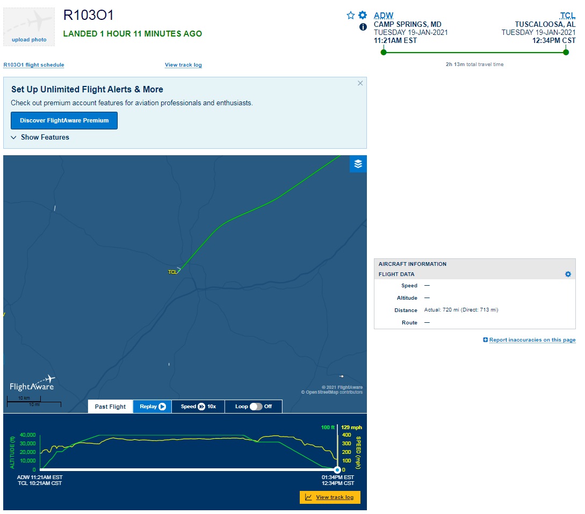Viewport: 585px width, 514px height.
Task: Click the CAMP SPRINGS, MD origin text
Action: tap(407, 24)
